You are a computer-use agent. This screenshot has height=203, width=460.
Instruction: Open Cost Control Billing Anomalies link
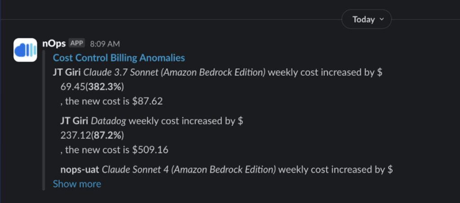pyautogui.click(x=119, y=58)
